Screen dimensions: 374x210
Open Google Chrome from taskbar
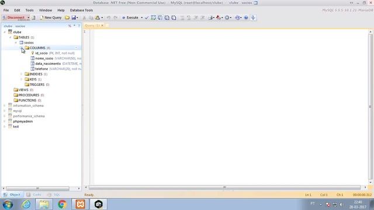(62, 204)
